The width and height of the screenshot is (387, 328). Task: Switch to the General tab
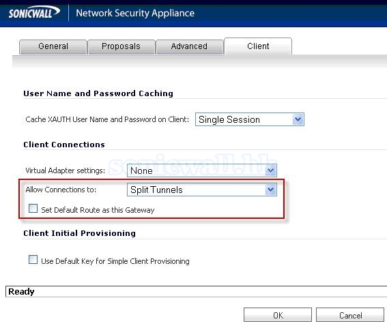(x=53, y=46)
